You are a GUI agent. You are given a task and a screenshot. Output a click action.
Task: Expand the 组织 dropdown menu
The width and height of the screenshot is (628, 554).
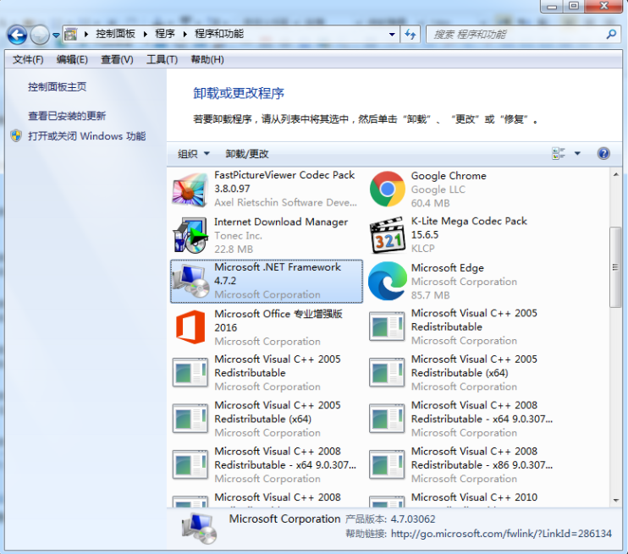point(194,154)
